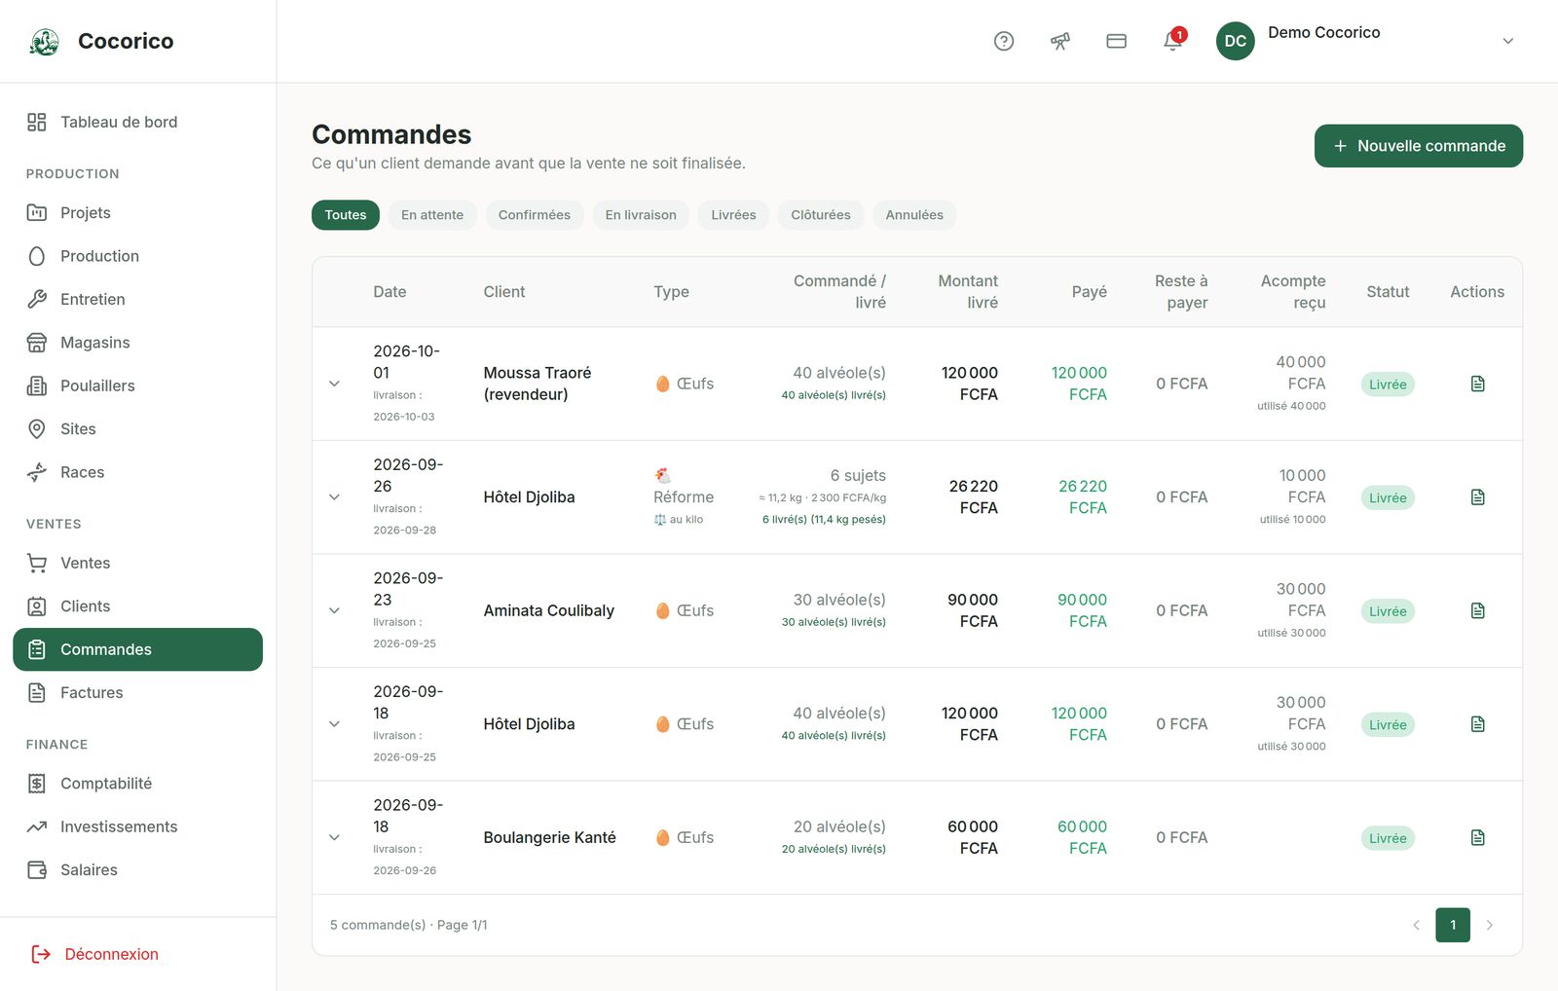Click the Réforme type cell
Screen dimensions: 1558x991
[x=684, y=496]
